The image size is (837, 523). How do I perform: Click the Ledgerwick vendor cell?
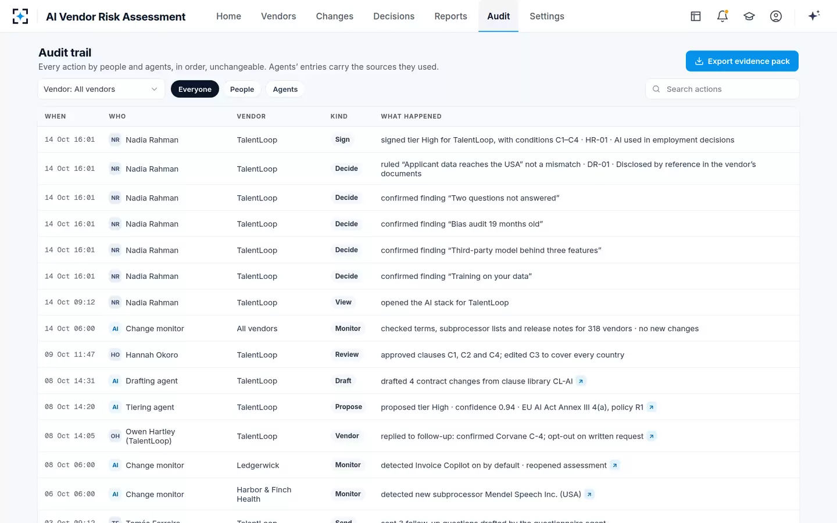[258, 465]
